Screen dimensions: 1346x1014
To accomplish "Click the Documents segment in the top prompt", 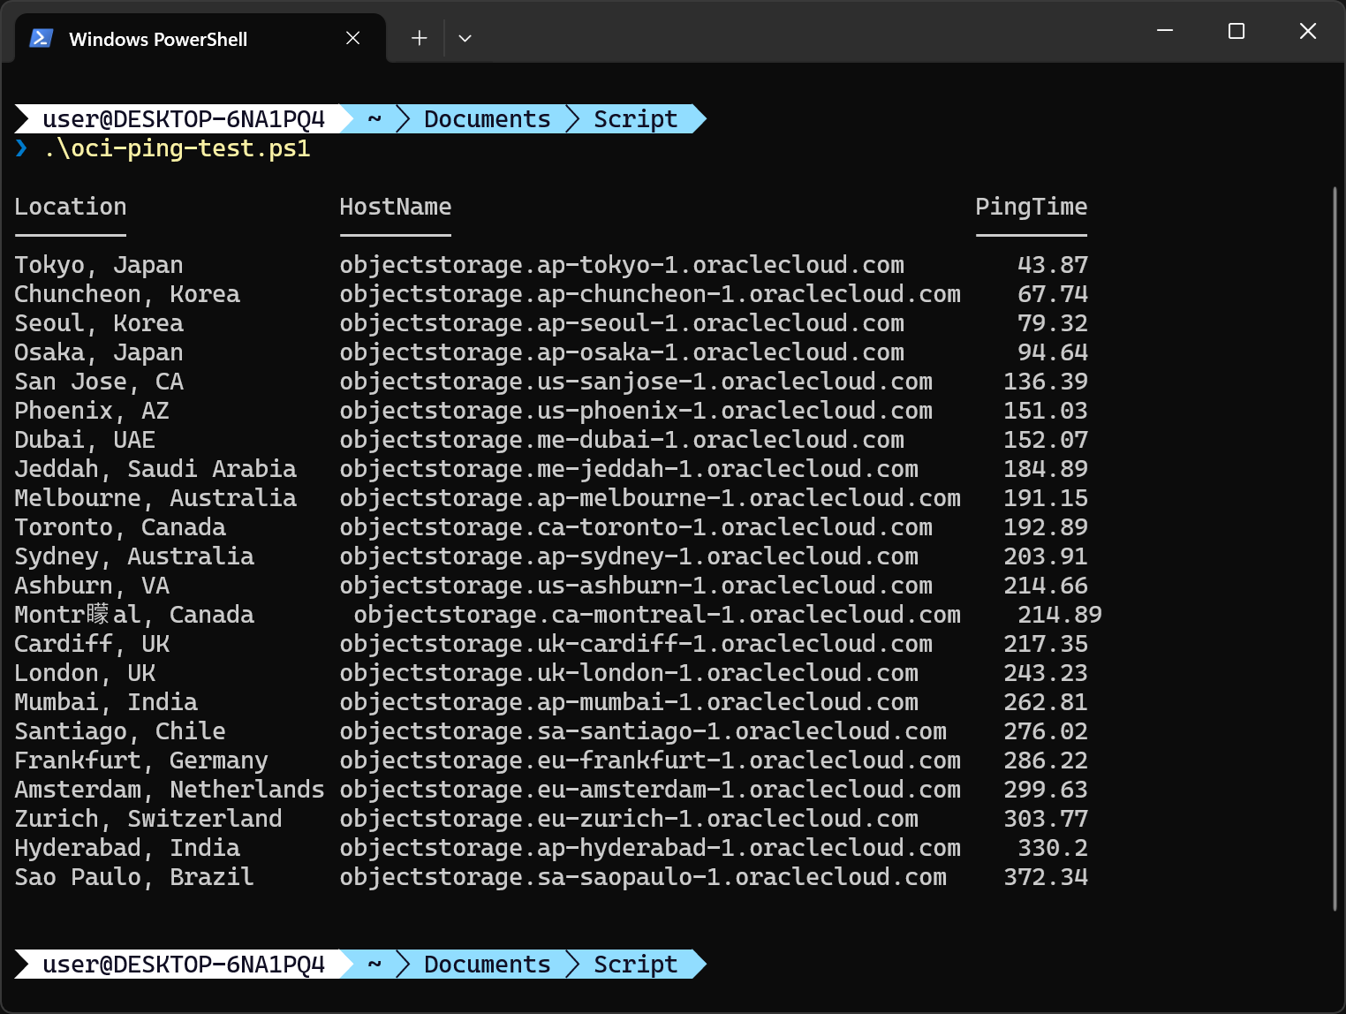I will [x=487, y=119].
